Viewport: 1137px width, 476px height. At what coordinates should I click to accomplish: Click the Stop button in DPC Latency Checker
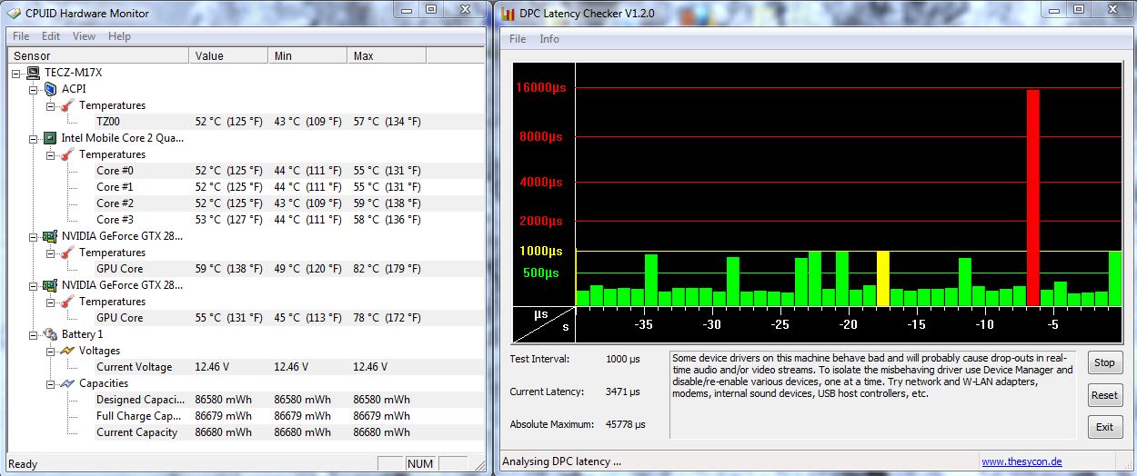point(1104,362)
